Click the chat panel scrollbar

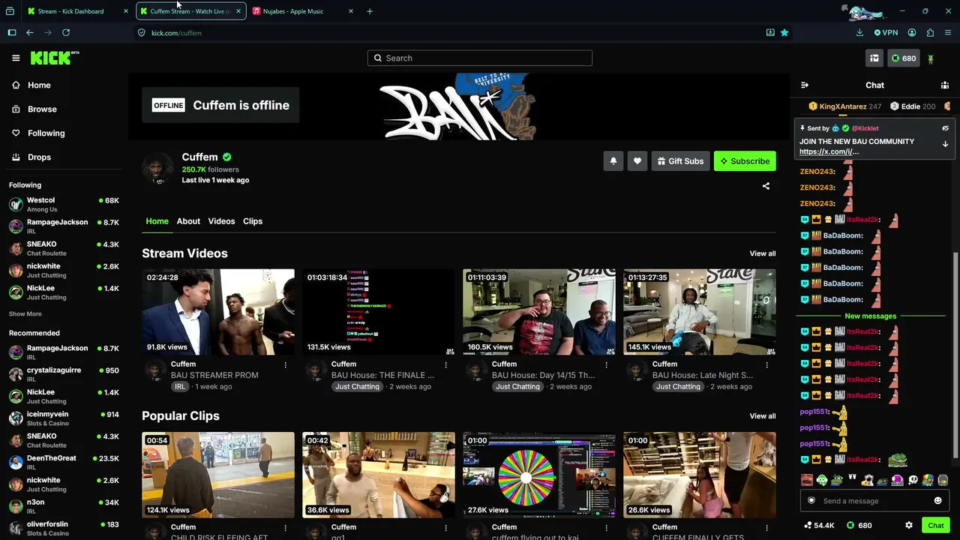(955, 354)
